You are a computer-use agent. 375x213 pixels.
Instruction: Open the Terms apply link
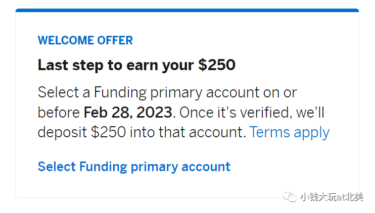pyautogui.click(x=290, y=133)
